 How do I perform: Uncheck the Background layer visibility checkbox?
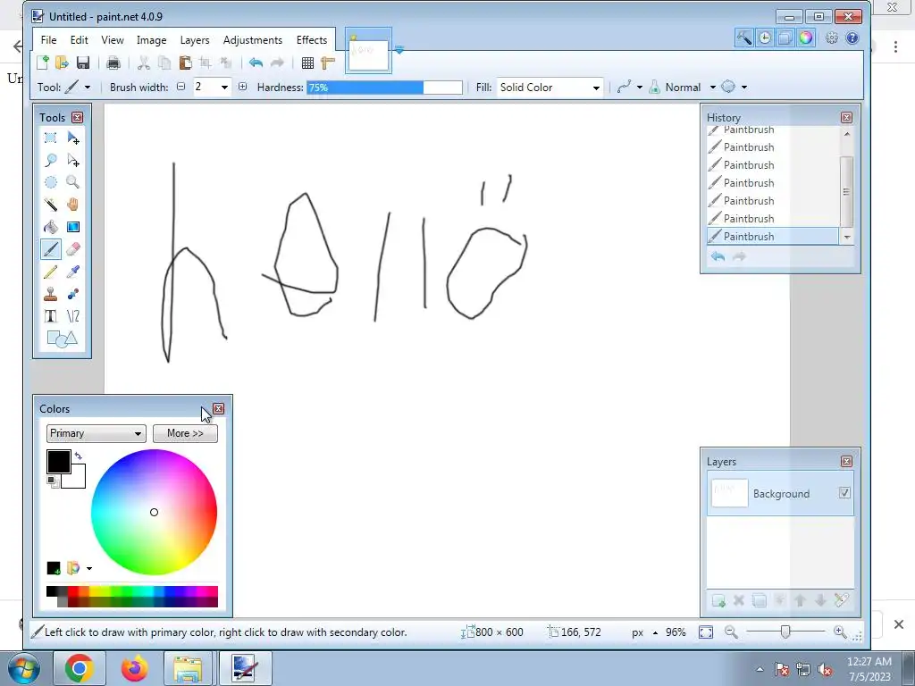point(844,493)
